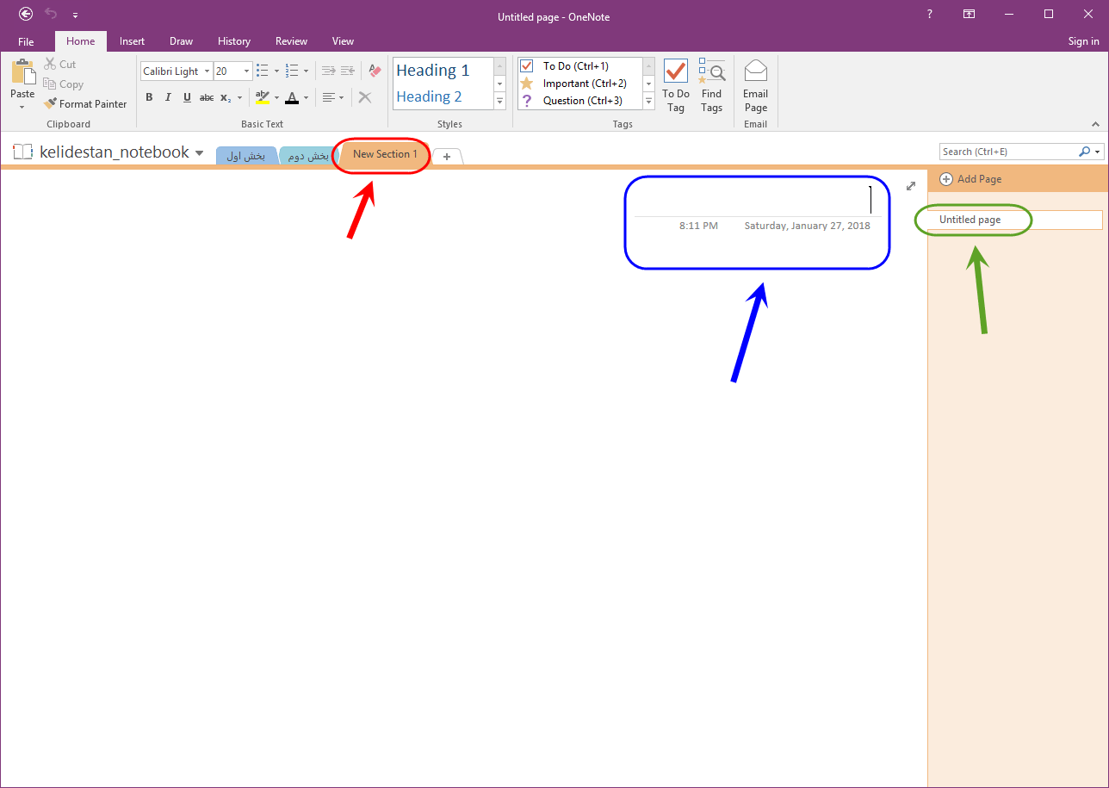Apply numbered list formatting

tap(292, 71)
